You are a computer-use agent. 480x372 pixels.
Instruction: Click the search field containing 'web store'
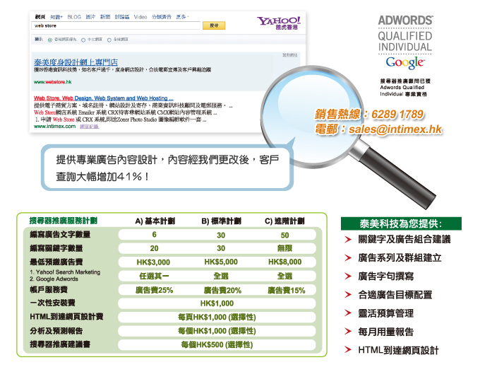[x=114, y=25]
